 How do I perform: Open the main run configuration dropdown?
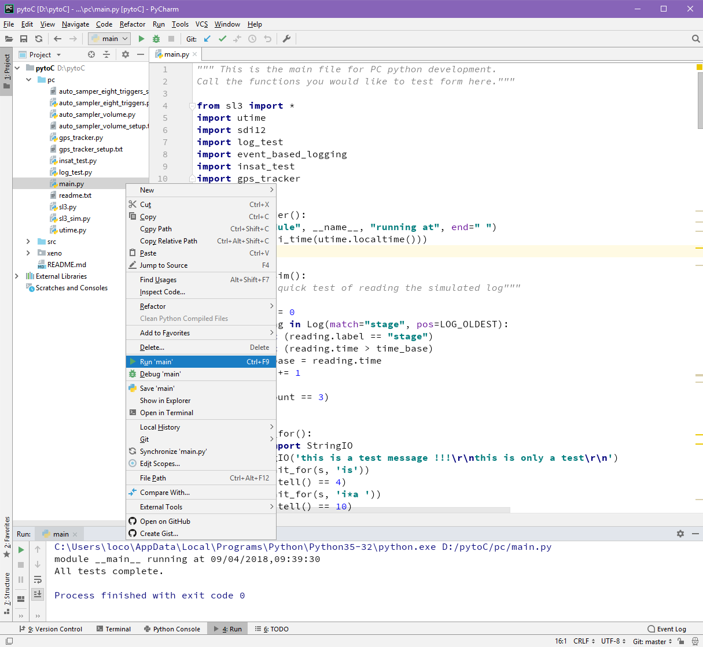tap(109, 39)
